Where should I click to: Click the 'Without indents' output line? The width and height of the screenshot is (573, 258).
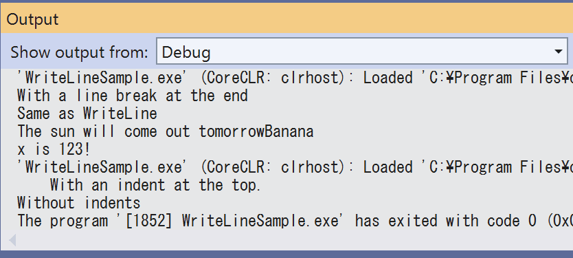pyautogui.click(x=78, y=203)
